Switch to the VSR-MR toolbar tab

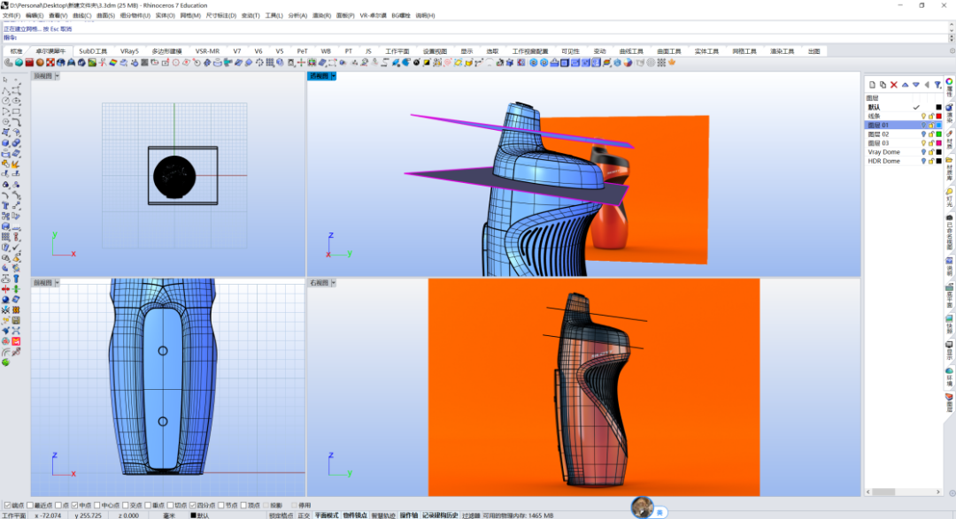[207, 51]
